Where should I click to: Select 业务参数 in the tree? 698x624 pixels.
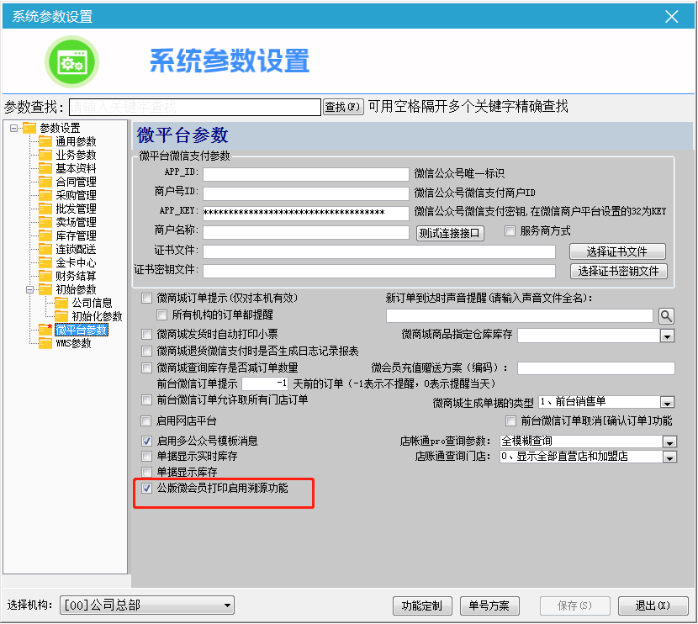point(76,155)
